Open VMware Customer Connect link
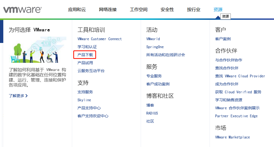Screen dimensions: 274x147 (99, 39)
